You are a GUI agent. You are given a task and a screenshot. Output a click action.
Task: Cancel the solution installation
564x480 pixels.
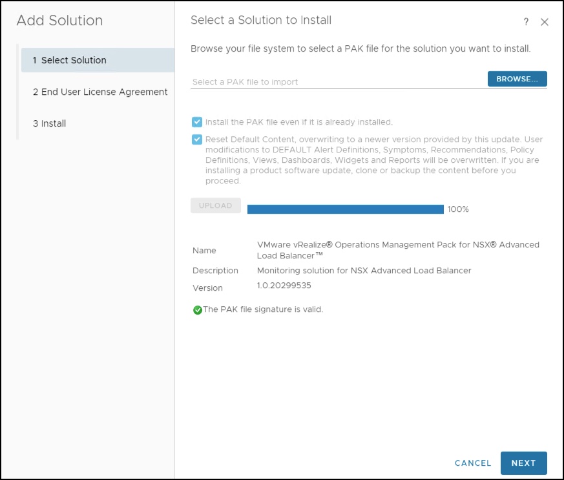click(x=473, y=463)
